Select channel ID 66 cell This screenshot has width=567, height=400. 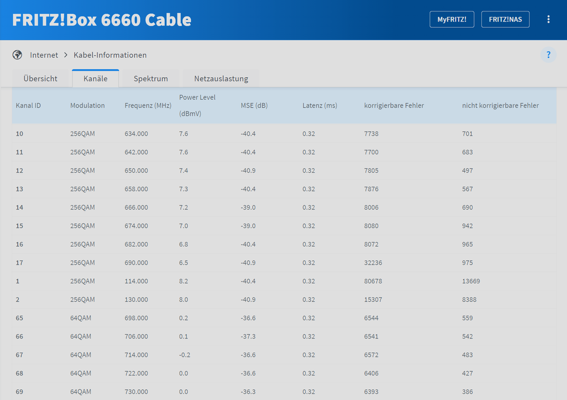19,336
